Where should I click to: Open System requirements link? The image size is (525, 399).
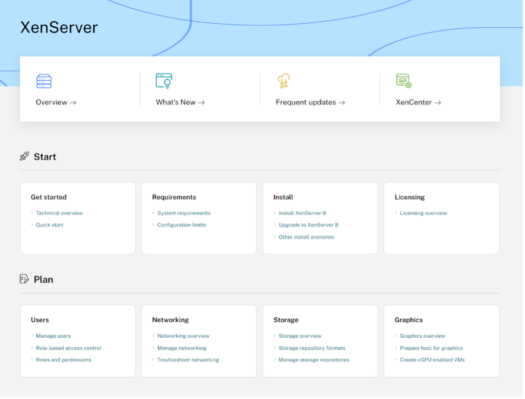click(184, 213)
